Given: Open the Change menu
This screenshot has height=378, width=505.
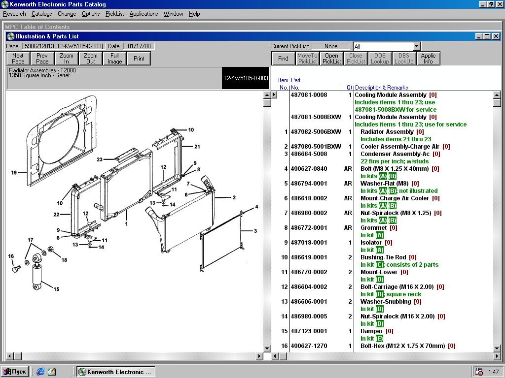Looking at the screenshot, I should 67,14.
